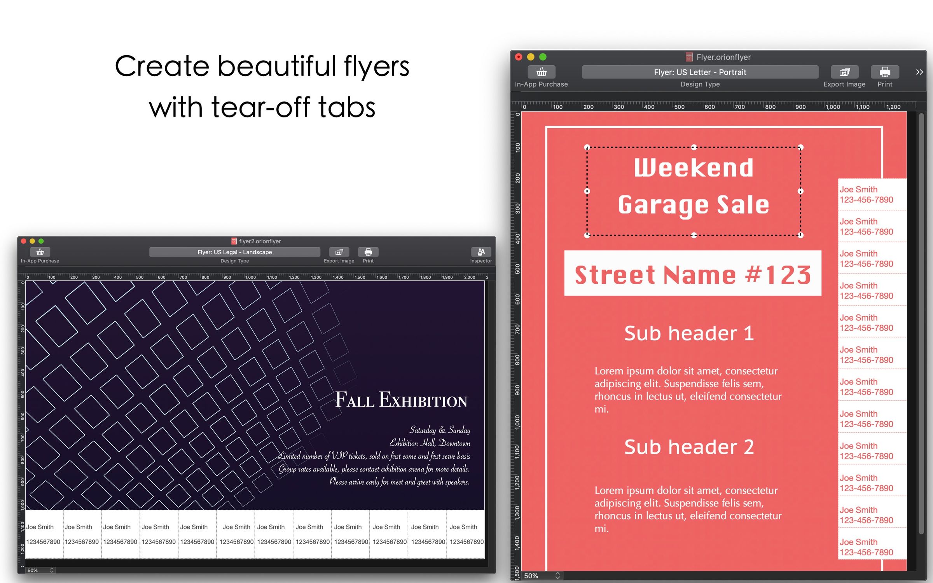This screenshot has height=583, width=933.
Task: Select the Street Name #123 text element
Action: coord(693,275)
